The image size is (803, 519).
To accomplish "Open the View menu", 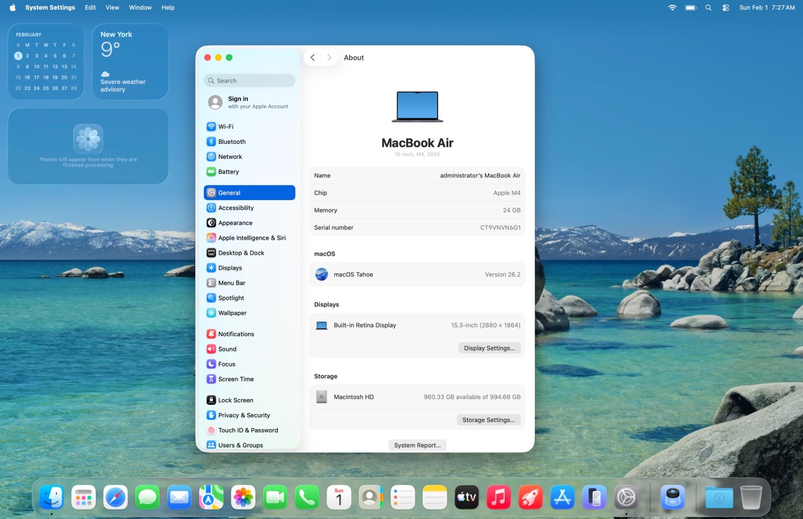I will pyautogui.click(x=112, y=8).
